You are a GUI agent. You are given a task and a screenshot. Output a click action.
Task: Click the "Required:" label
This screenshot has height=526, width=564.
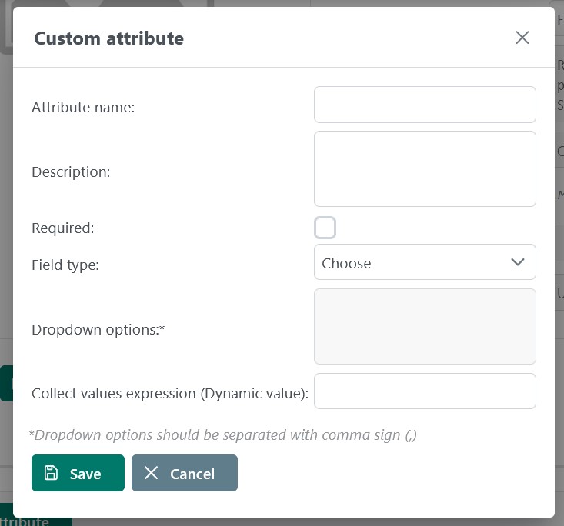coord(62,228)
